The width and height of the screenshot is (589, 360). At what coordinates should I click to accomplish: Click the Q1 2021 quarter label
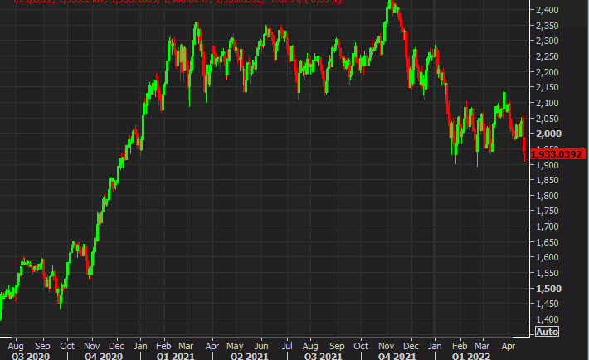coord(177,355)
